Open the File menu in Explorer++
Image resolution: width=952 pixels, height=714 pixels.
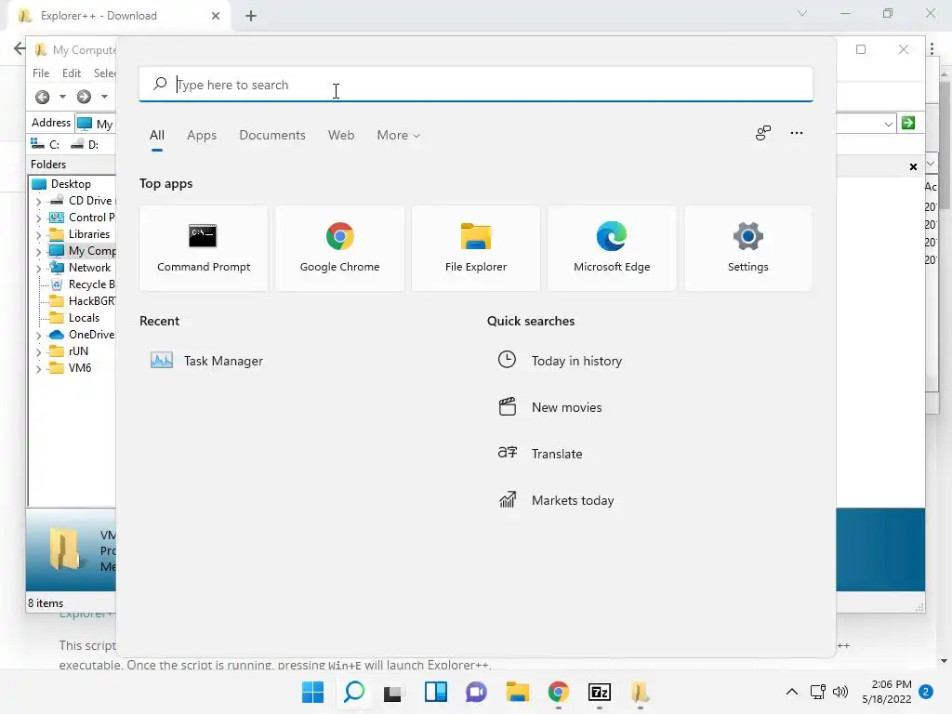[41, 73]
